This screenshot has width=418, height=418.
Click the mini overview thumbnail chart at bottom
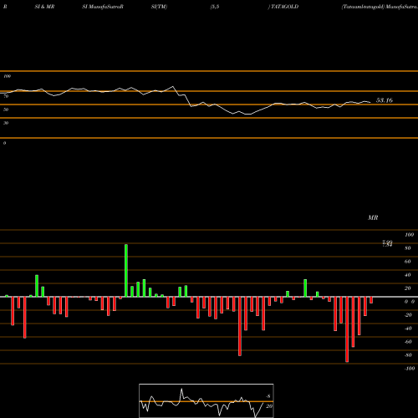[x=206, y=400]
